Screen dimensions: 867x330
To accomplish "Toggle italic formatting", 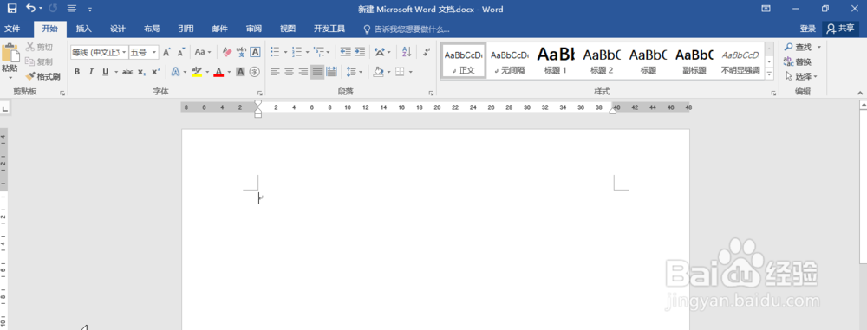I will tap(91, 72).
